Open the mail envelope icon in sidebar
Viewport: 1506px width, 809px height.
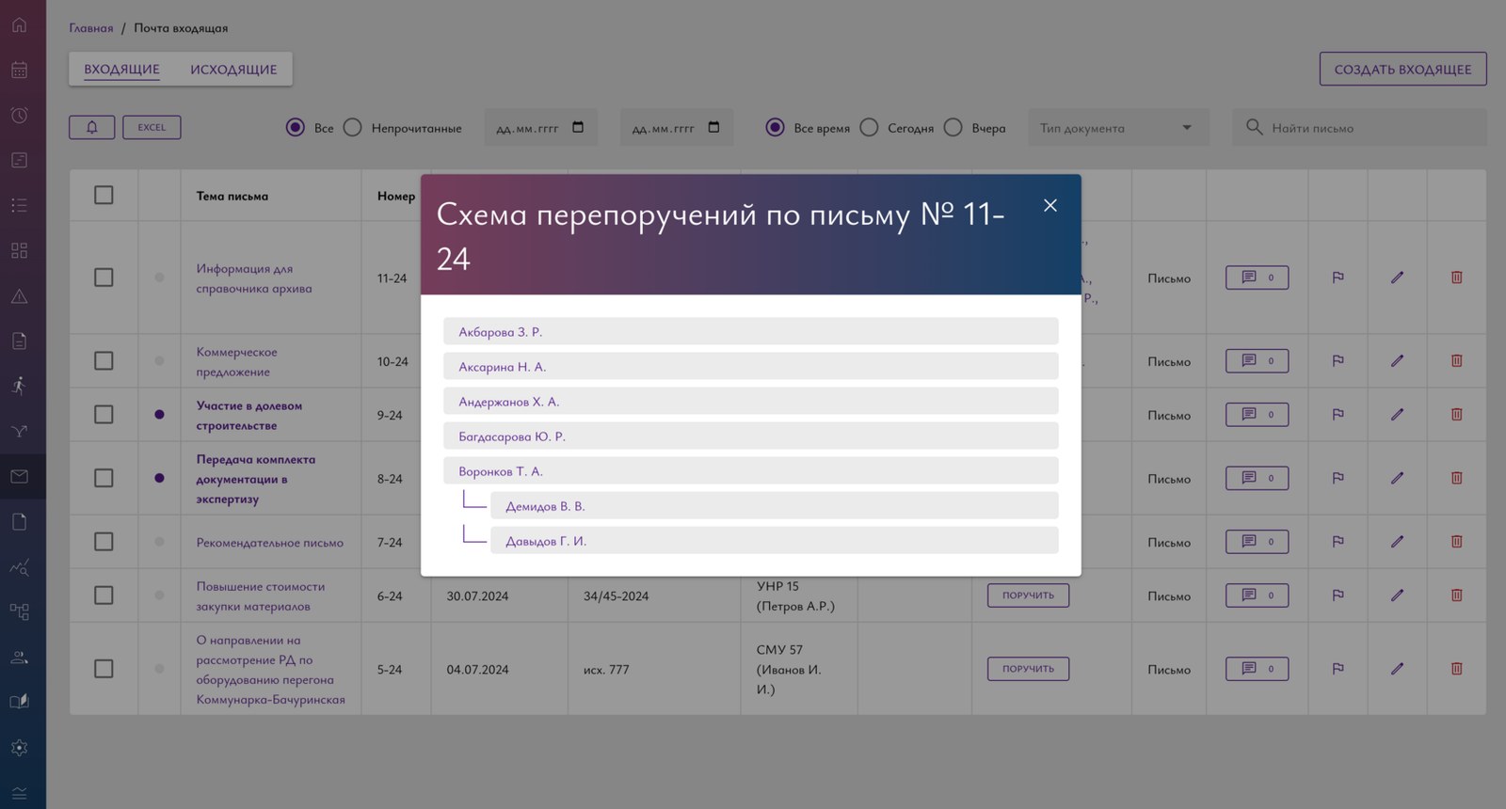[x=19, y=476]
